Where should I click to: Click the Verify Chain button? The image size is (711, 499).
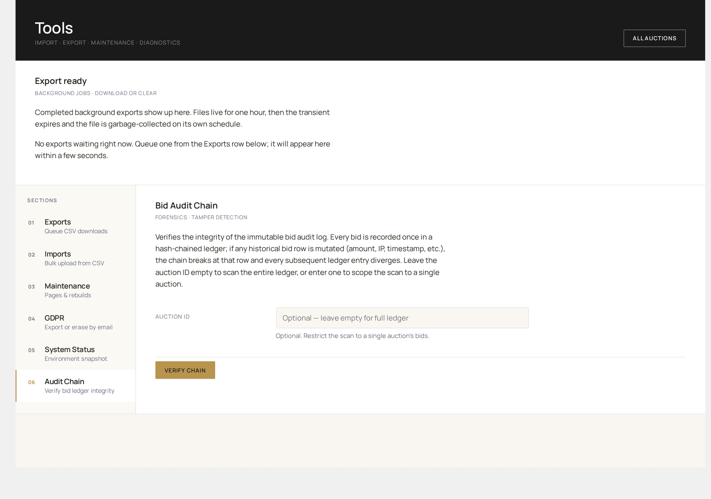[x=185, y=370]
